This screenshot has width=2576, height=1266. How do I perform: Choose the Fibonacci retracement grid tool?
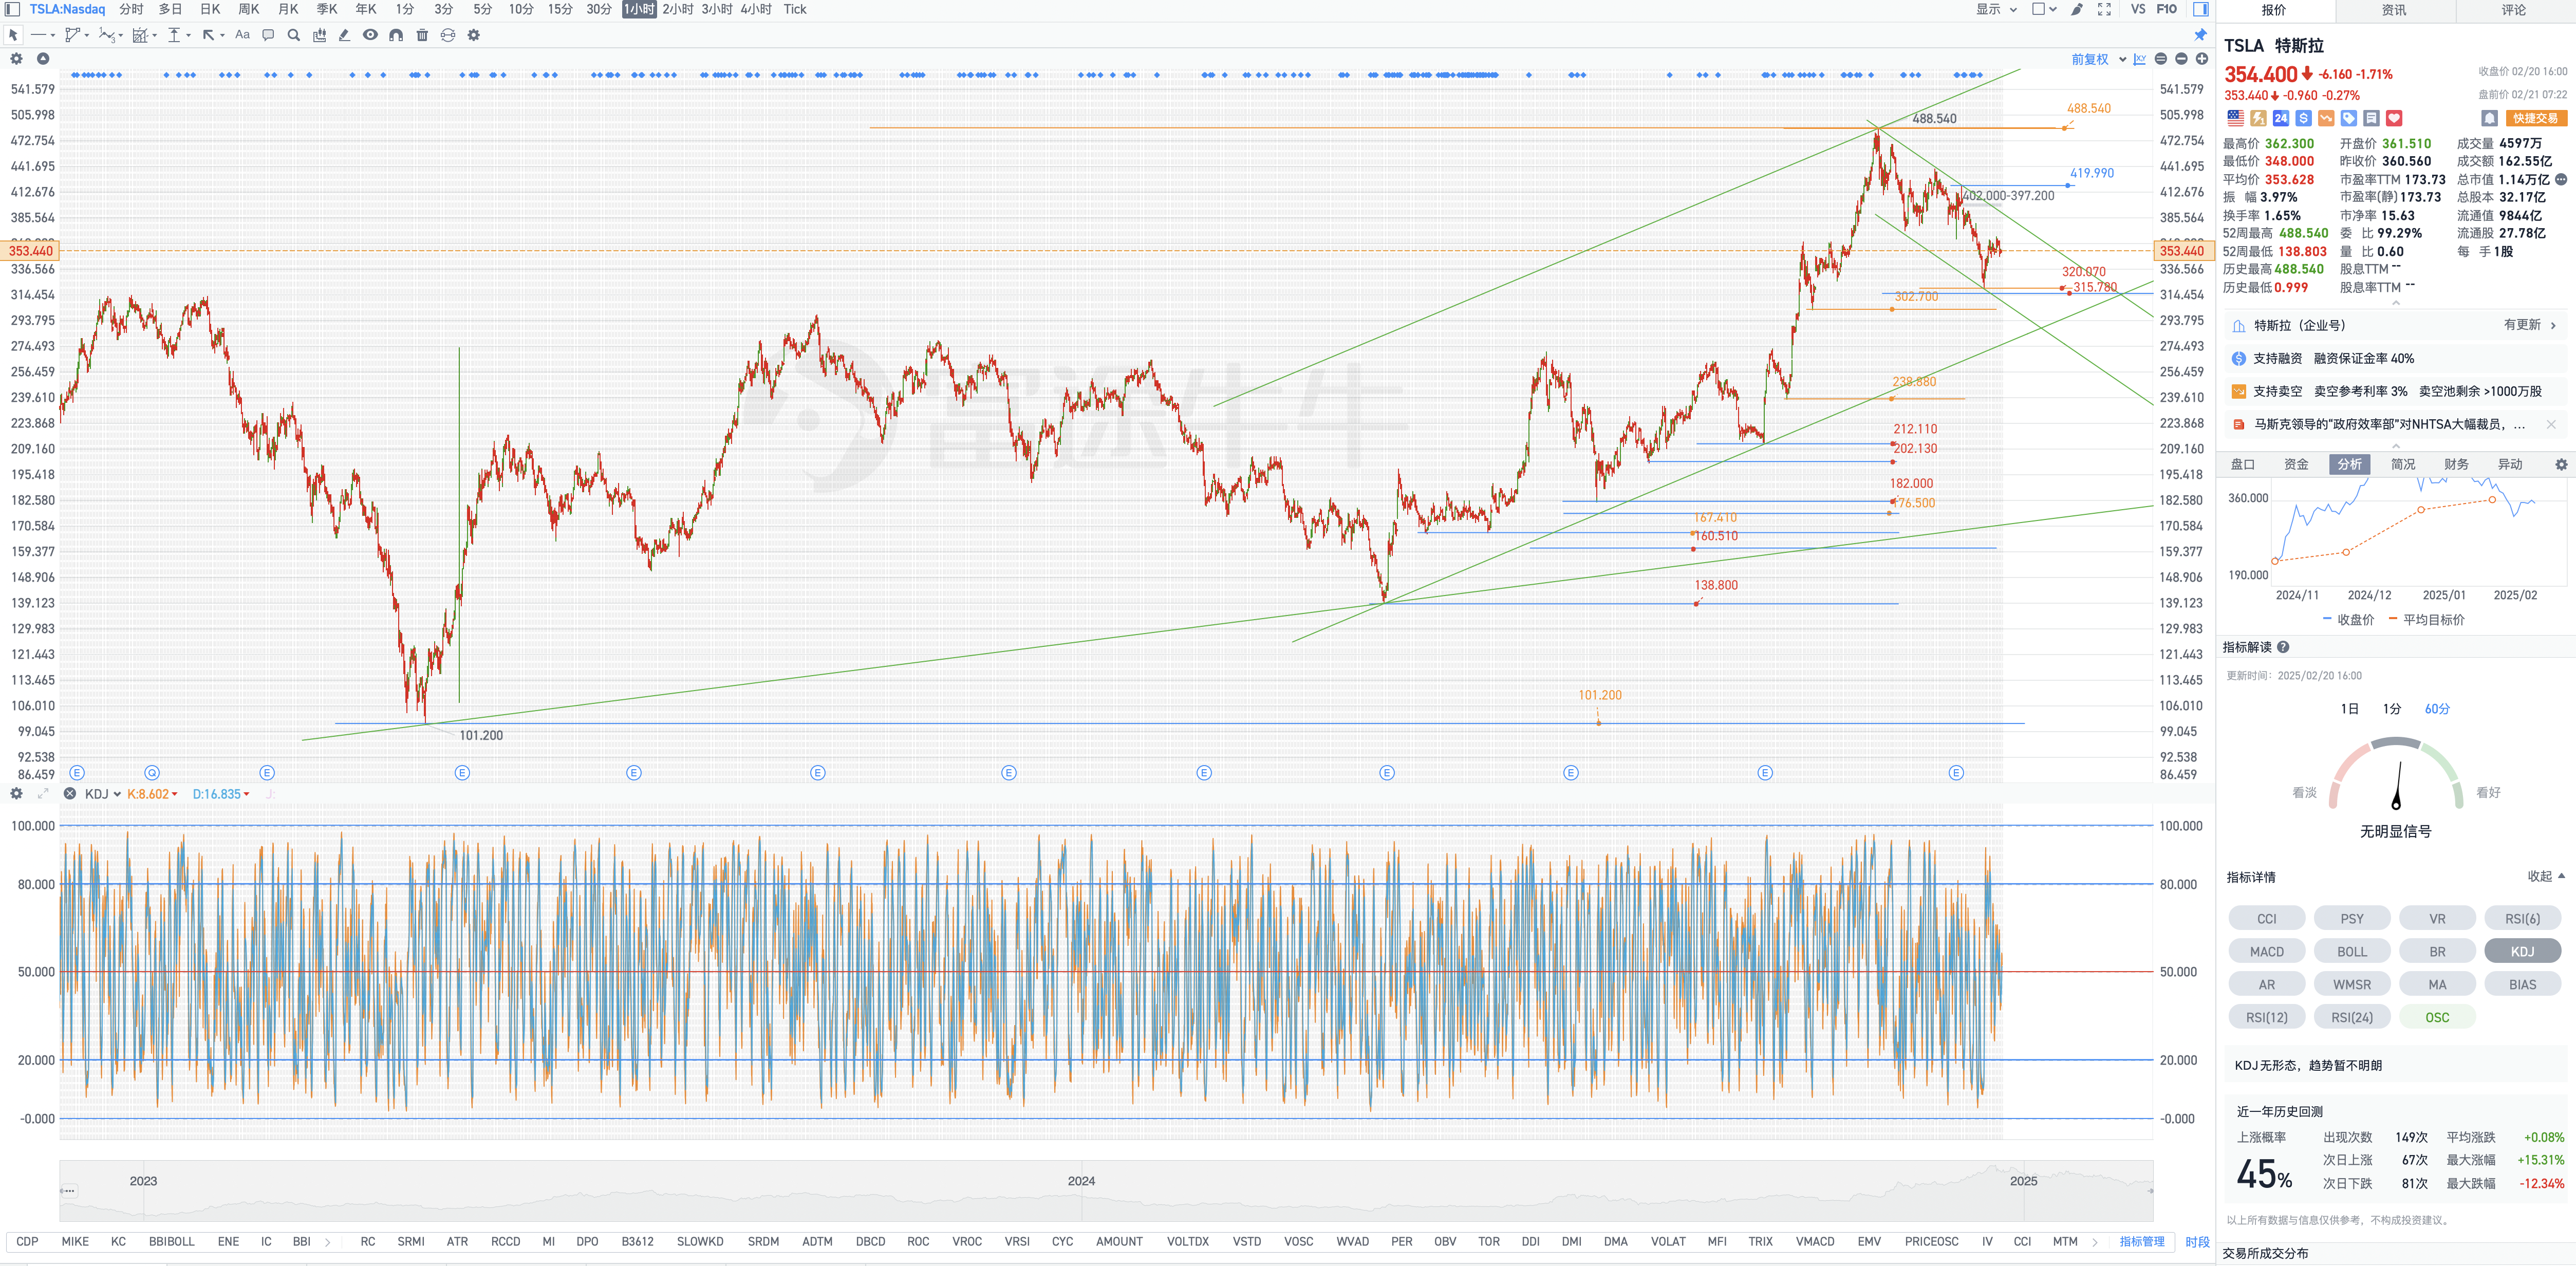(140, 35)
